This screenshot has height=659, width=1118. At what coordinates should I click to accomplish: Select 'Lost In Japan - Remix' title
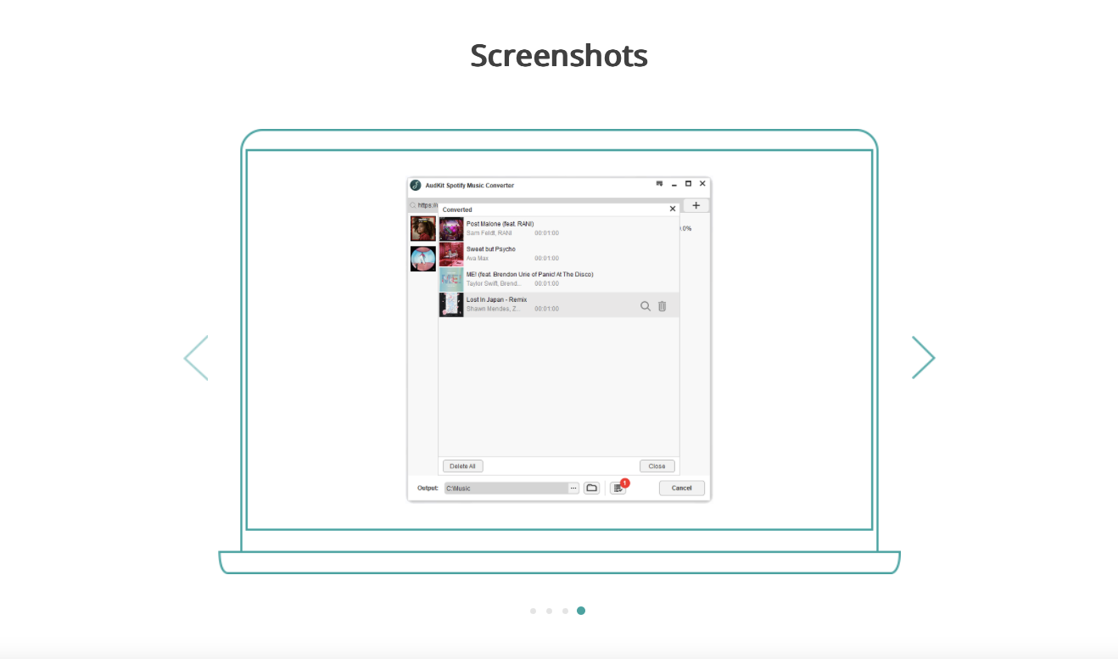pos(496,300)
